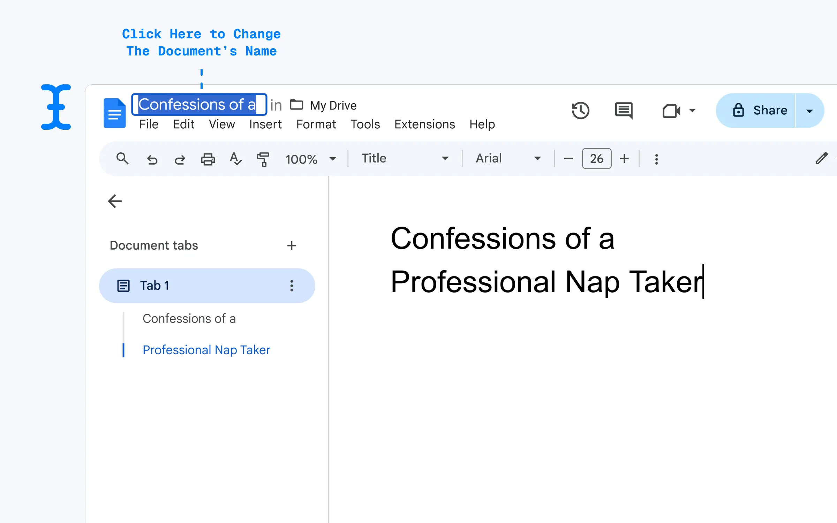Click Professional Nap Taker outline item
This screenshot has height=523, width=837.
[x=207, y=350]
